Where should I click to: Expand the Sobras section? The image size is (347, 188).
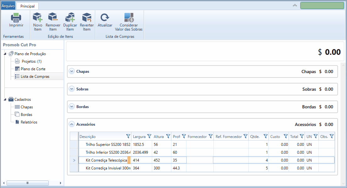pyautogui.click(x=71, y=89)
